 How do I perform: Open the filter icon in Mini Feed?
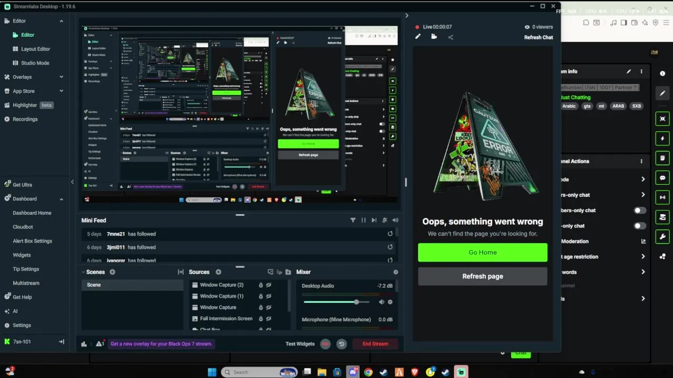pos(353,220)
